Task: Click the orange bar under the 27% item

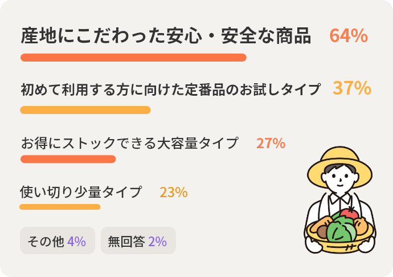Action: 68,159
